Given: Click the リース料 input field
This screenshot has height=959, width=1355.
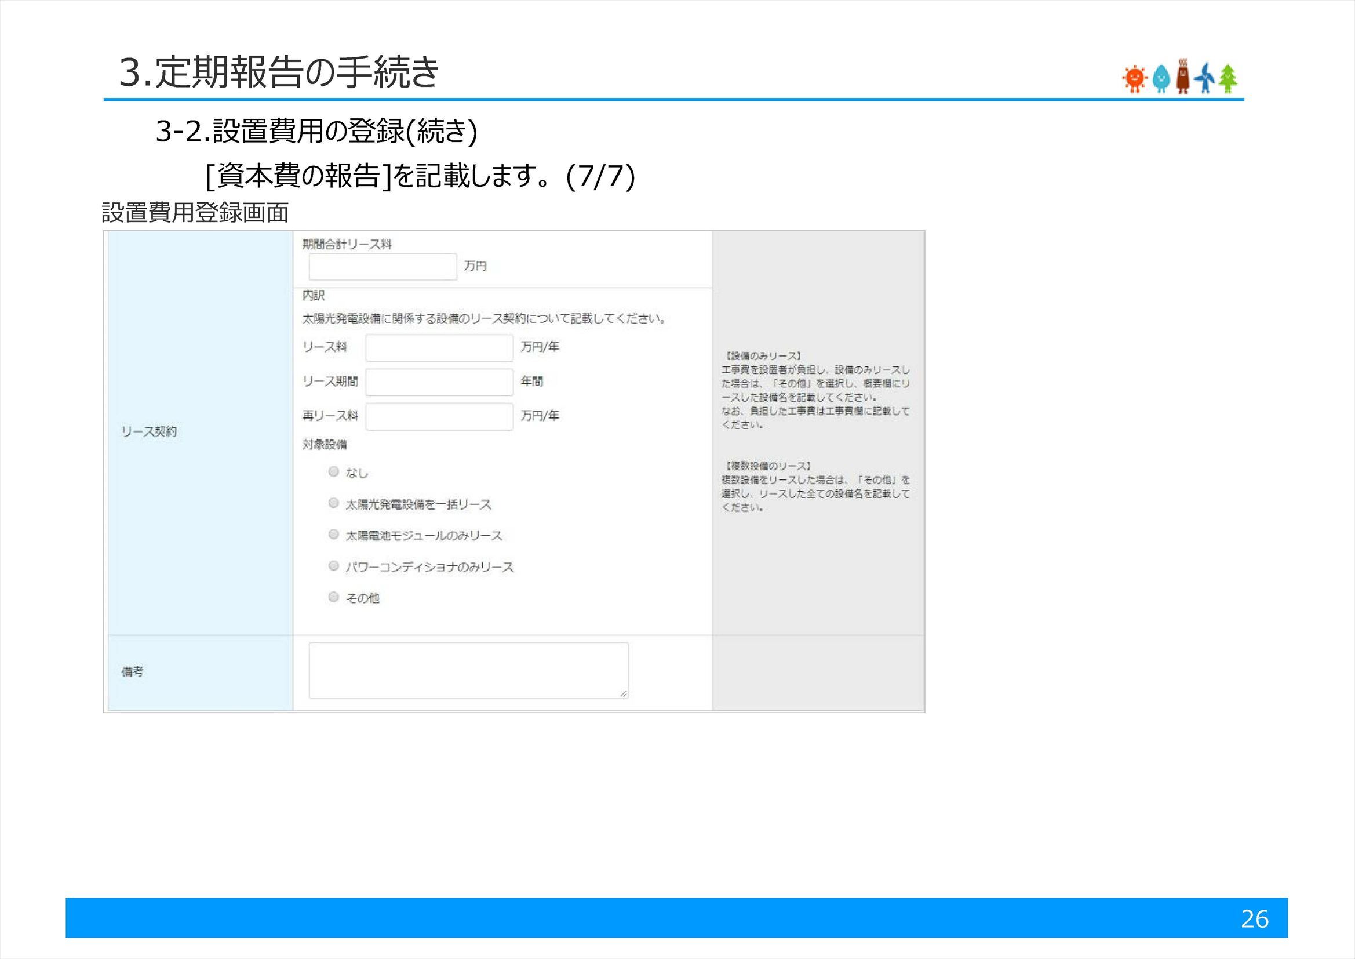Looking at the screenshot, I should coord(439,348).
